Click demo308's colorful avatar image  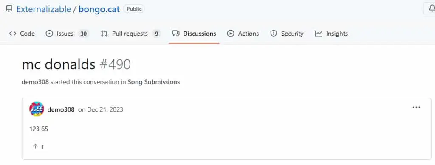point(37,109)
